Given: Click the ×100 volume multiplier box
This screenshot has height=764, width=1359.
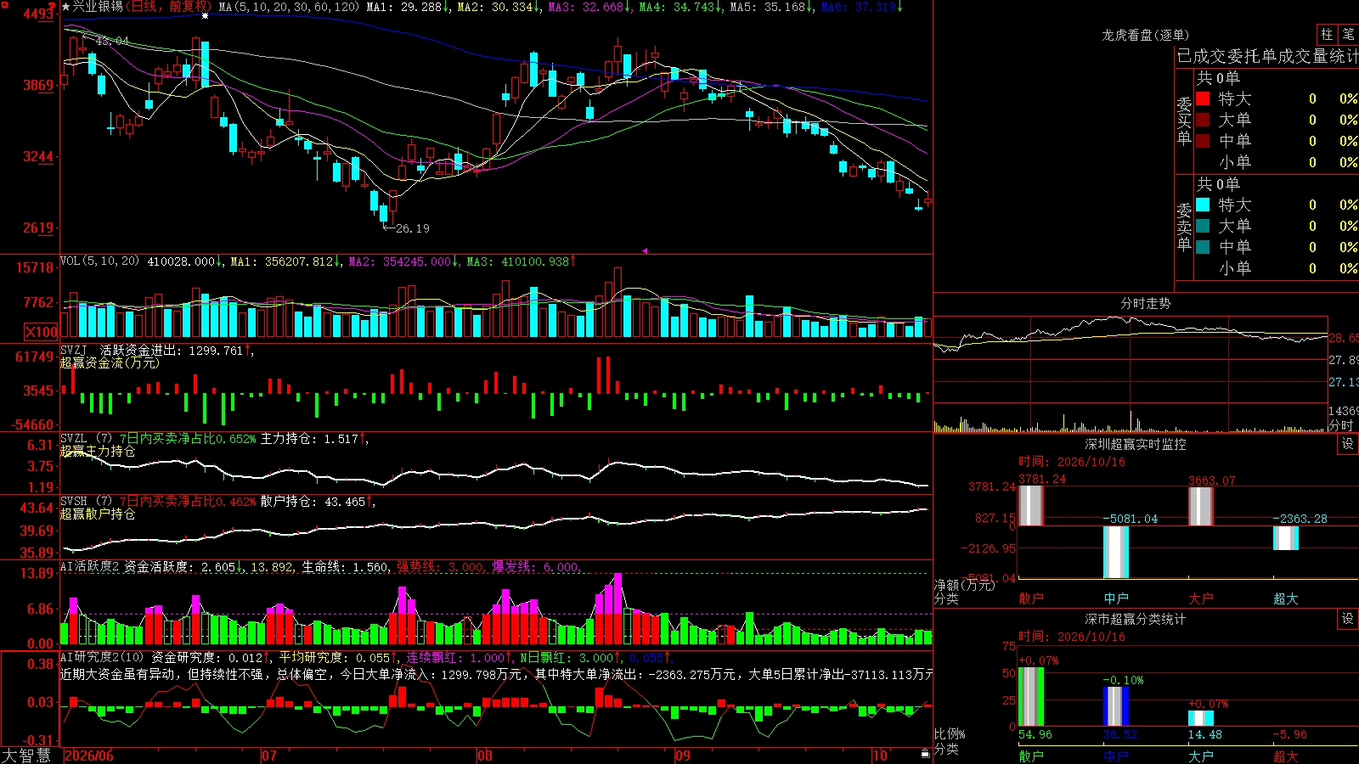Looking at the screenshot, I should pos(41,332).
